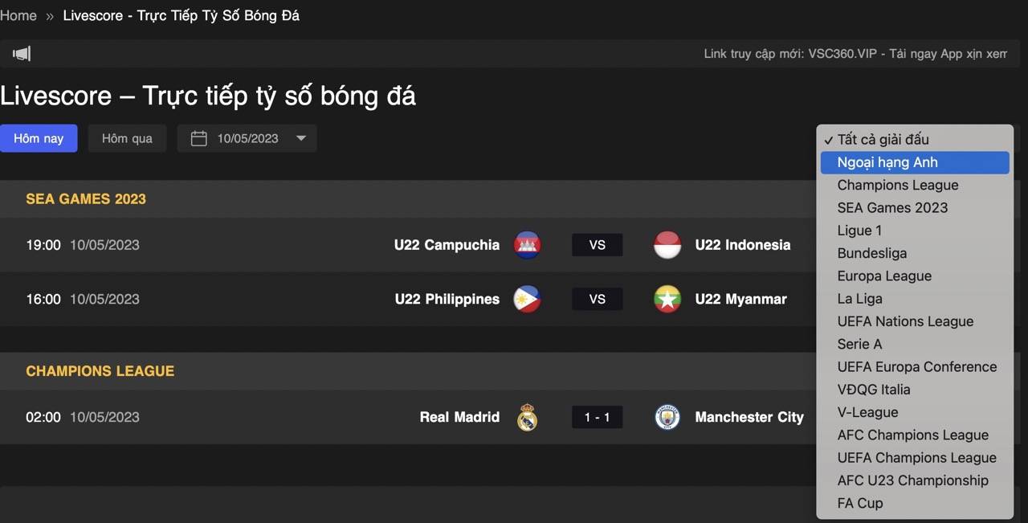Click the megaphone announcement icon
This screenshot has height=523, width=1028.
(22, 54)
